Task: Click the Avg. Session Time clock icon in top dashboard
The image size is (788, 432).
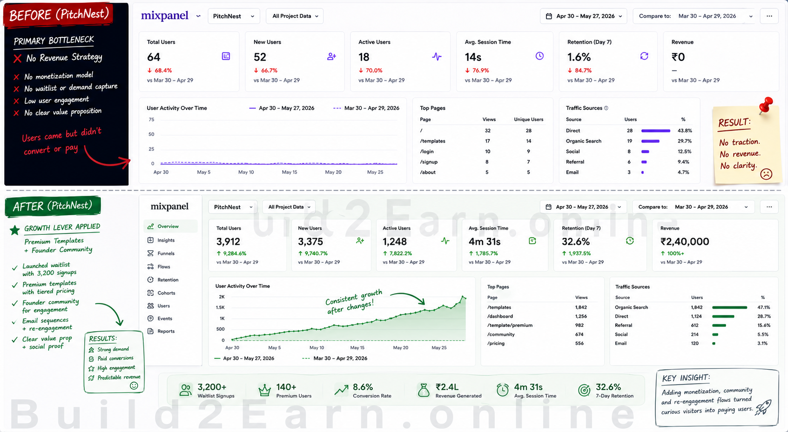Action: (x=539, y=56)
